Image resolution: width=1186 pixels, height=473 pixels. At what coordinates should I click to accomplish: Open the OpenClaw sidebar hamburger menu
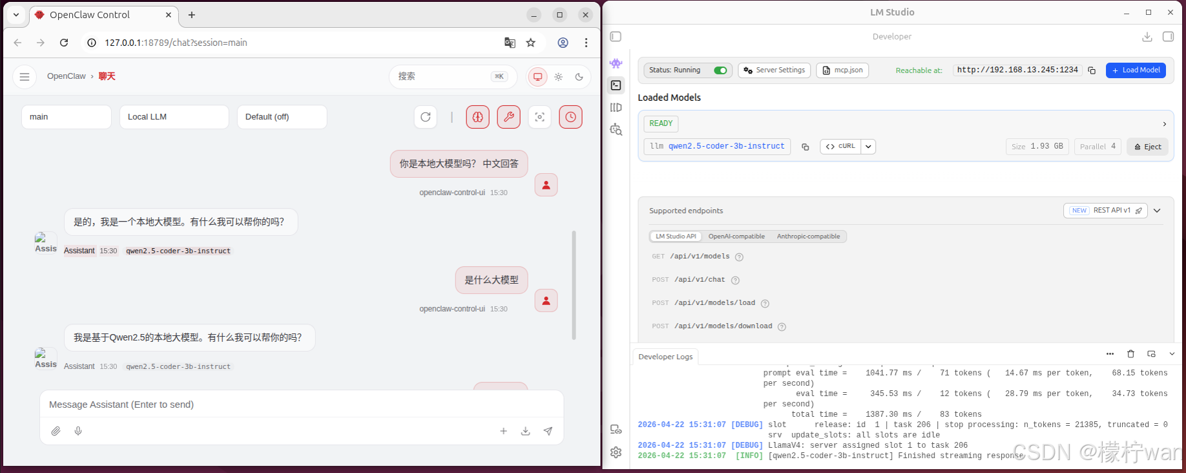tap(25, 77)
